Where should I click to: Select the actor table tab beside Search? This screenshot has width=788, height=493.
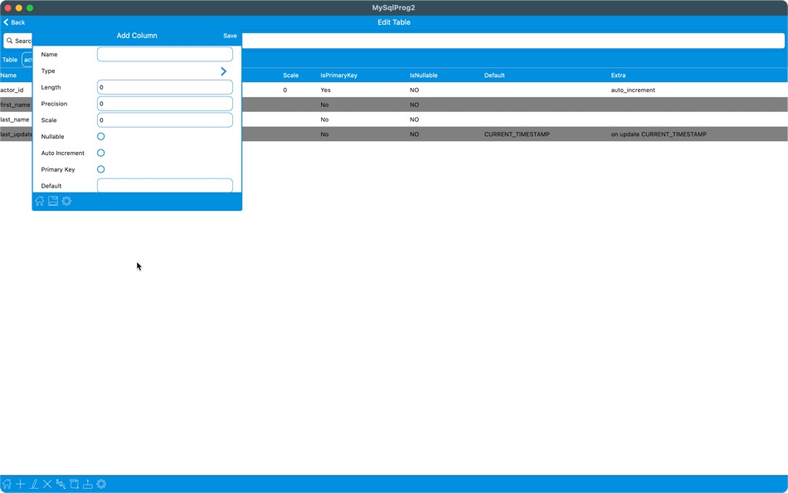coord(29,59)
